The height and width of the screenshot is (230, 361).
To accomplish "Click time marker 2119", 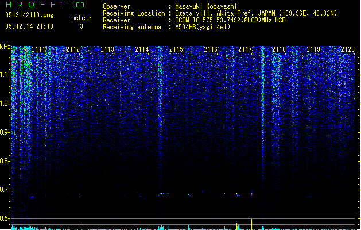I will (x=313, y=49).
